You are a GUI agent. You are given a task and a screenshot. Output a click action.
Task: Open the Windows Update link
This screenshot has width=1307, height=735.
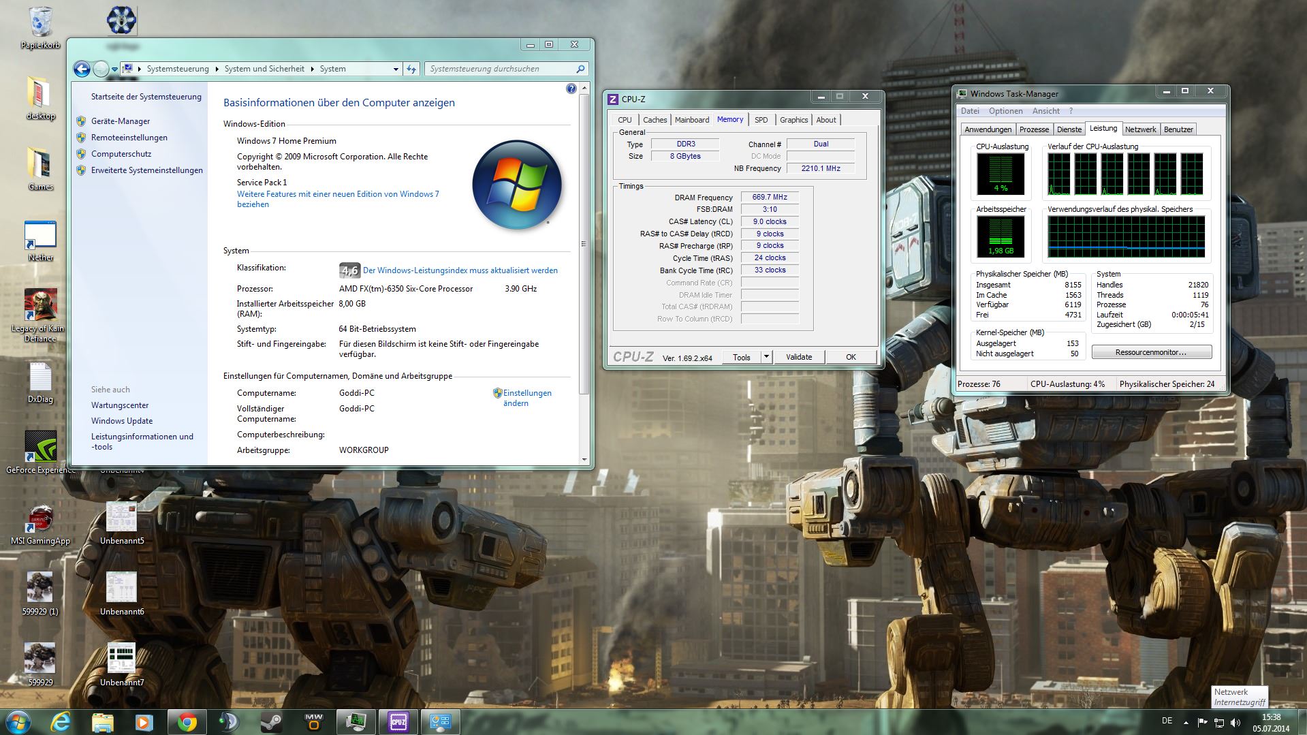(x=122, y=421)
